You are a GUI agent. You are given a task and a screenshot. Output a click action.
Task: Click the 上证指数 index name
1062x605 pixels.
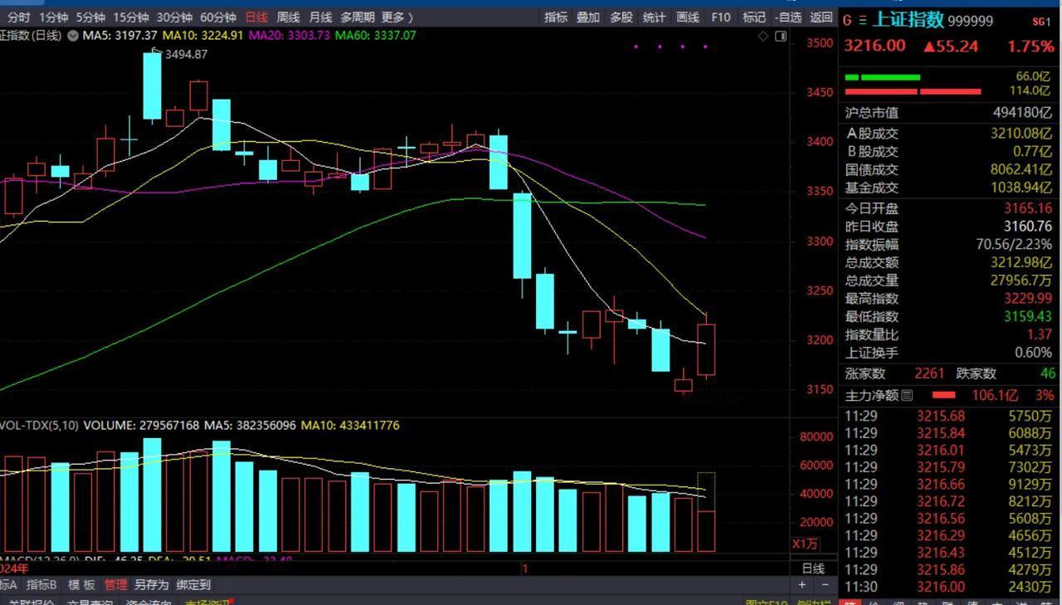tap(908, 20)
